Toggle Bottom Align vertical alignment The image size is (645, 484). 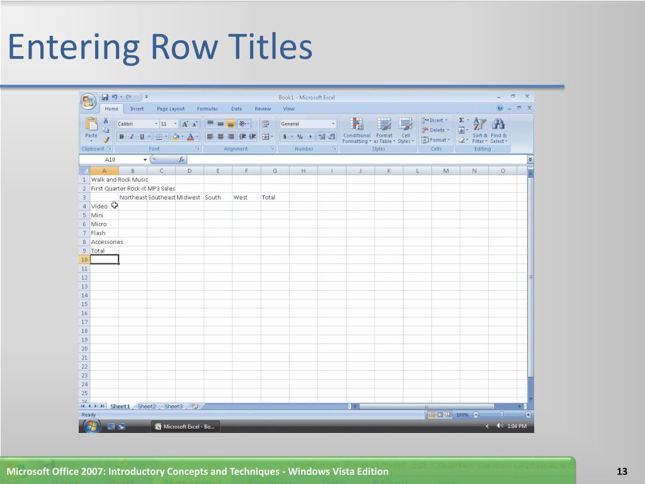(231, 124)
